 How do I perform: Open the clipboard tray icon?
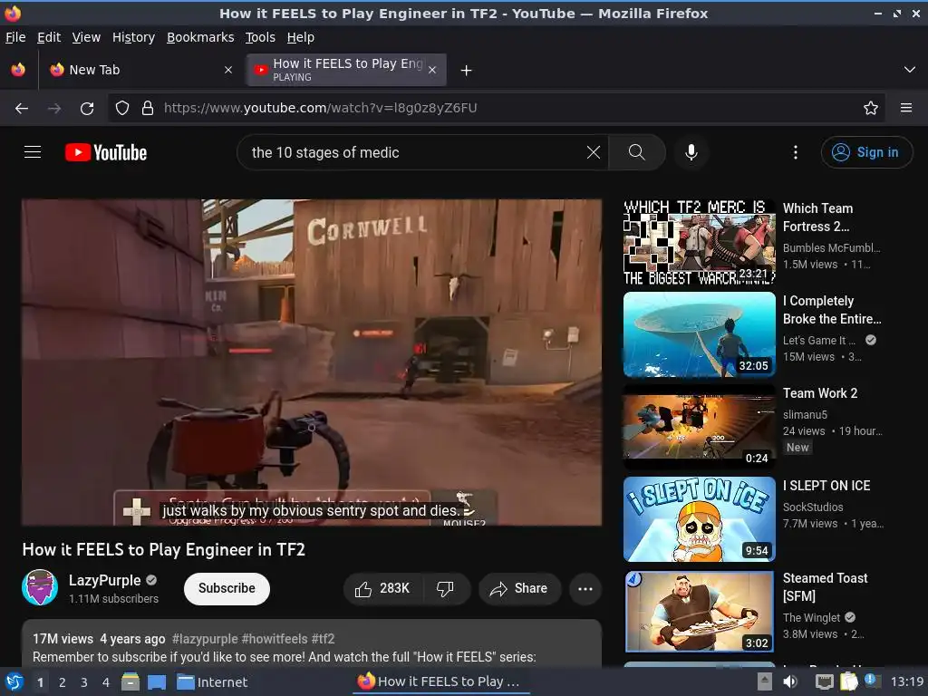coord(848,681)
